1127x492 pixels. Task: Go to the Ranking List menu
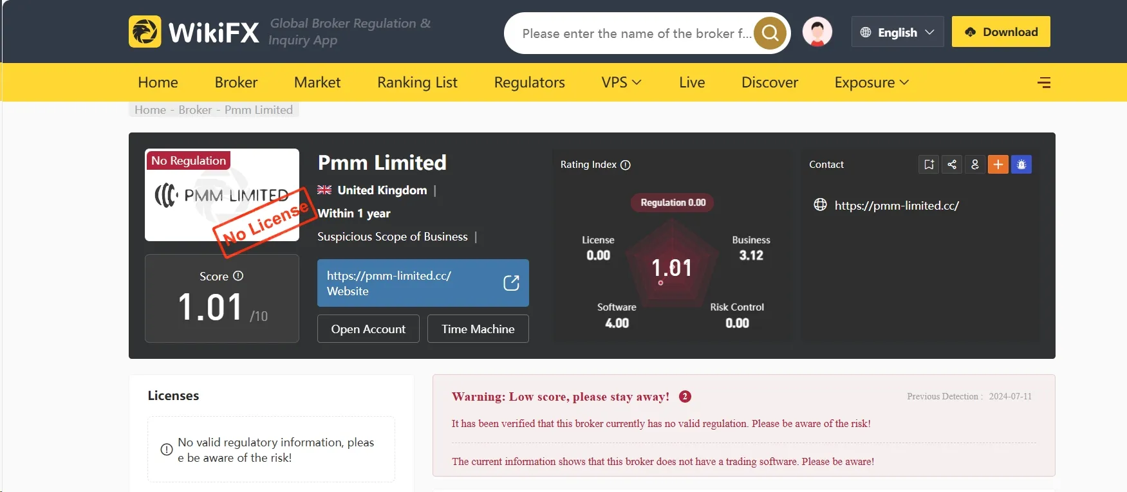417,82
